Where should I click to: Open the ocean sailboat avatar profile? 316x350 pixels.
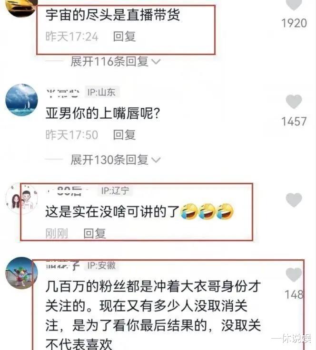[21, 100]
